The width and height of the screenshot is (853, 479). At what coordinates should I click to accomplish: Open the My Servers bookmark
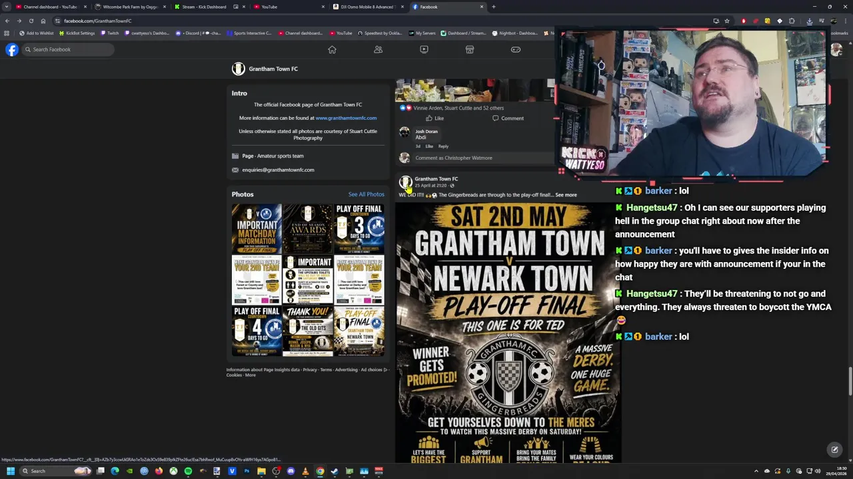(422, 33)
